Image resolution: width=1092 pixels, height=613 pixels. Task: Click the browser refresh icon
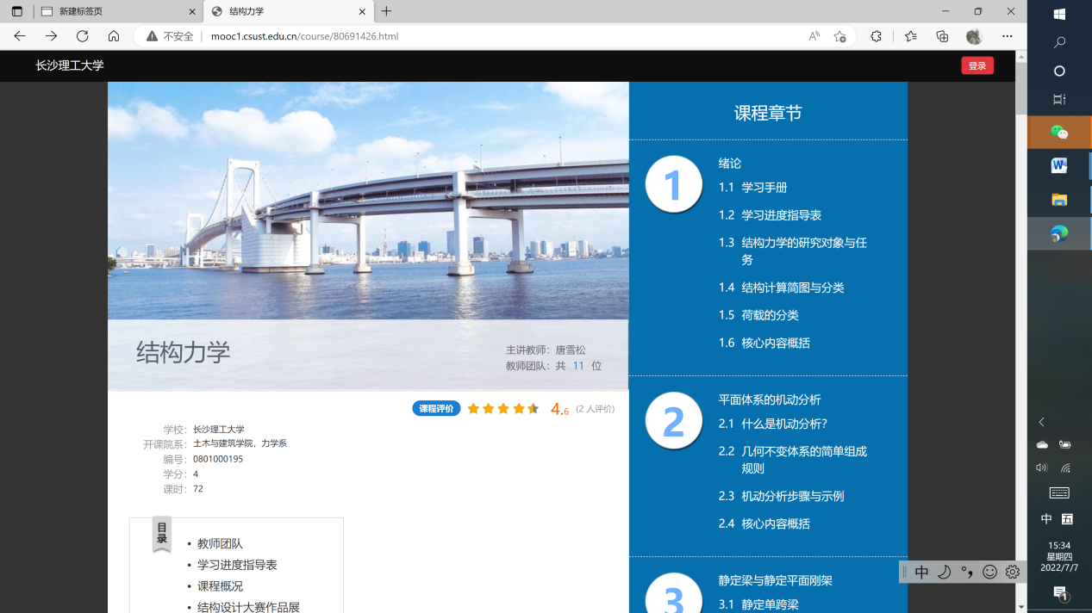(x=83, y=36)
